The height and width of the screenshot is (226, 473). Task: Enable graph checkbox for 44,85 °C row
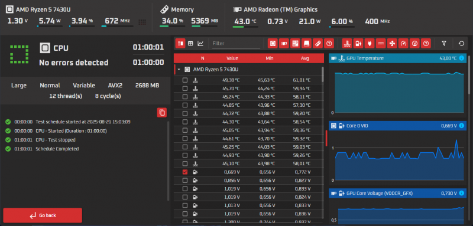pyautogui.click(x=185, y=105)
